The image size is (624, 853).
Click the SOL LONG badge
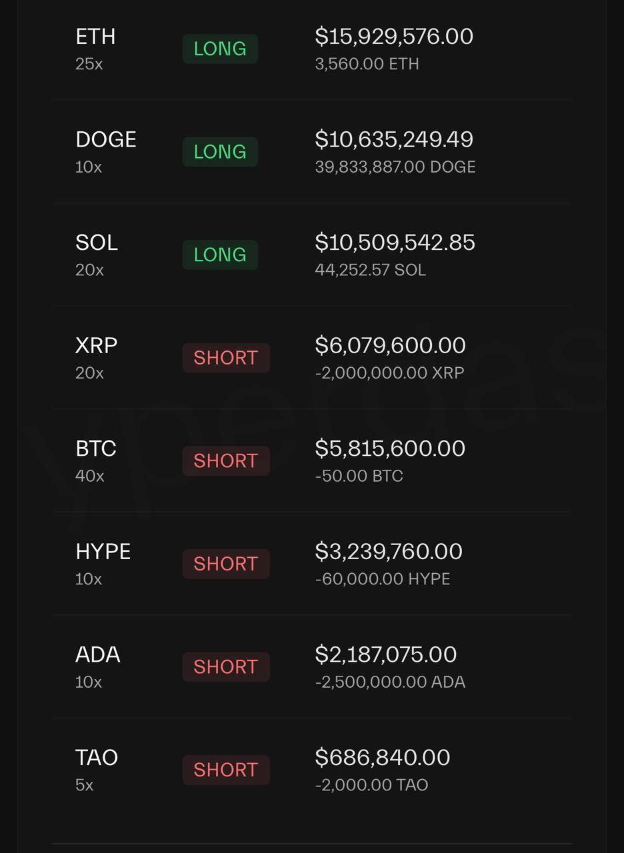coord(220,255)
